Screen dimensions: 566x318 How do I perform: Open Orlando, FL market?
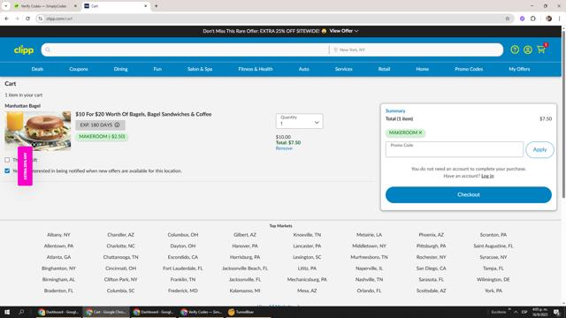(369, 291)
